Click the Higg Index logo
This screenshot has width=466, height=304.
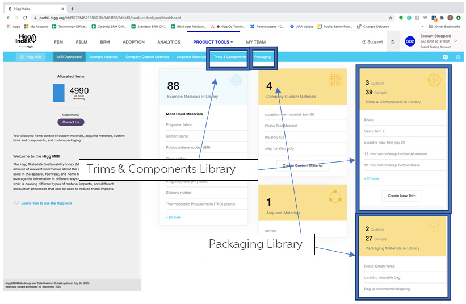tap(26, 40)
